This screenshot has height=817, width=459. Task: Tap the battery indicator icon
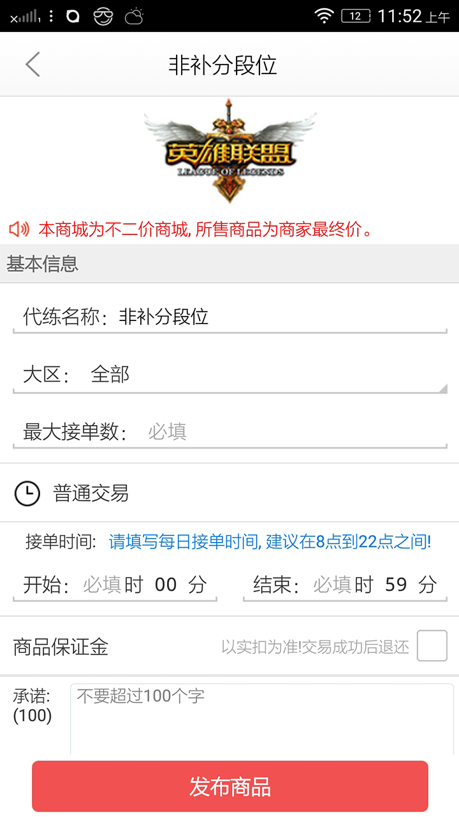click(x=356, y=16)
